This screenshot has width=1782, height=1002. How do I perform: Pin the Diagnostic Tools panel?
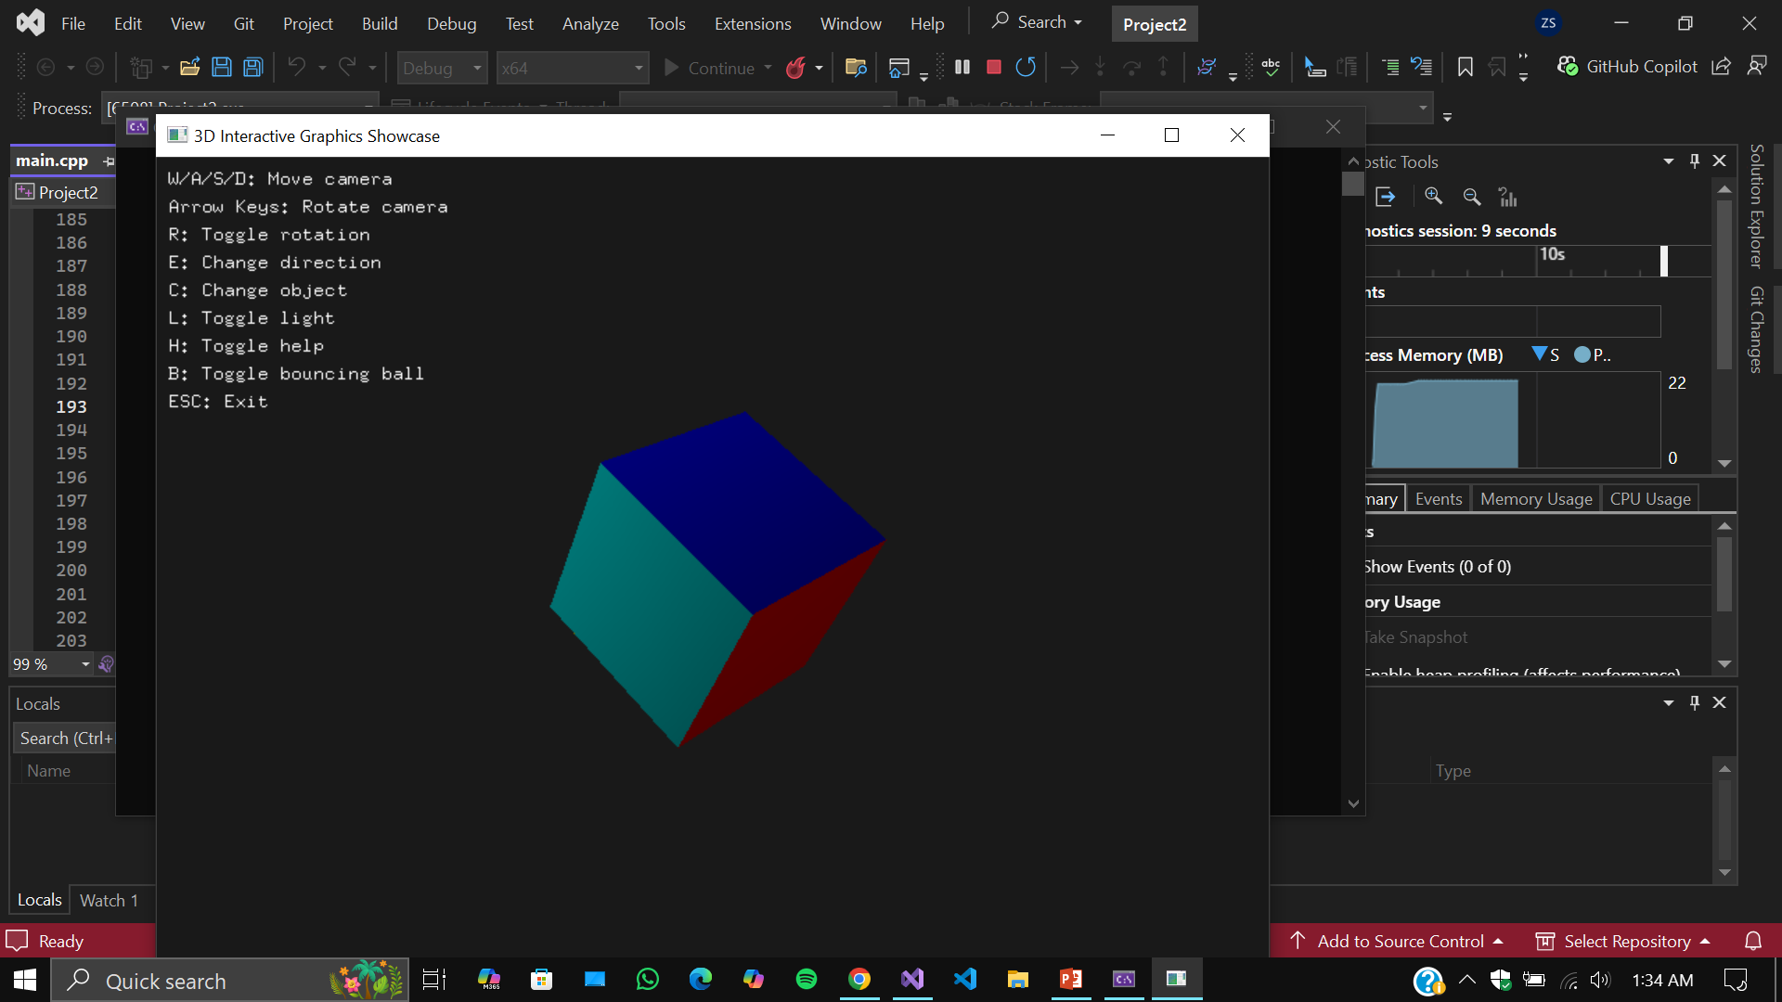pos(1695,161)
